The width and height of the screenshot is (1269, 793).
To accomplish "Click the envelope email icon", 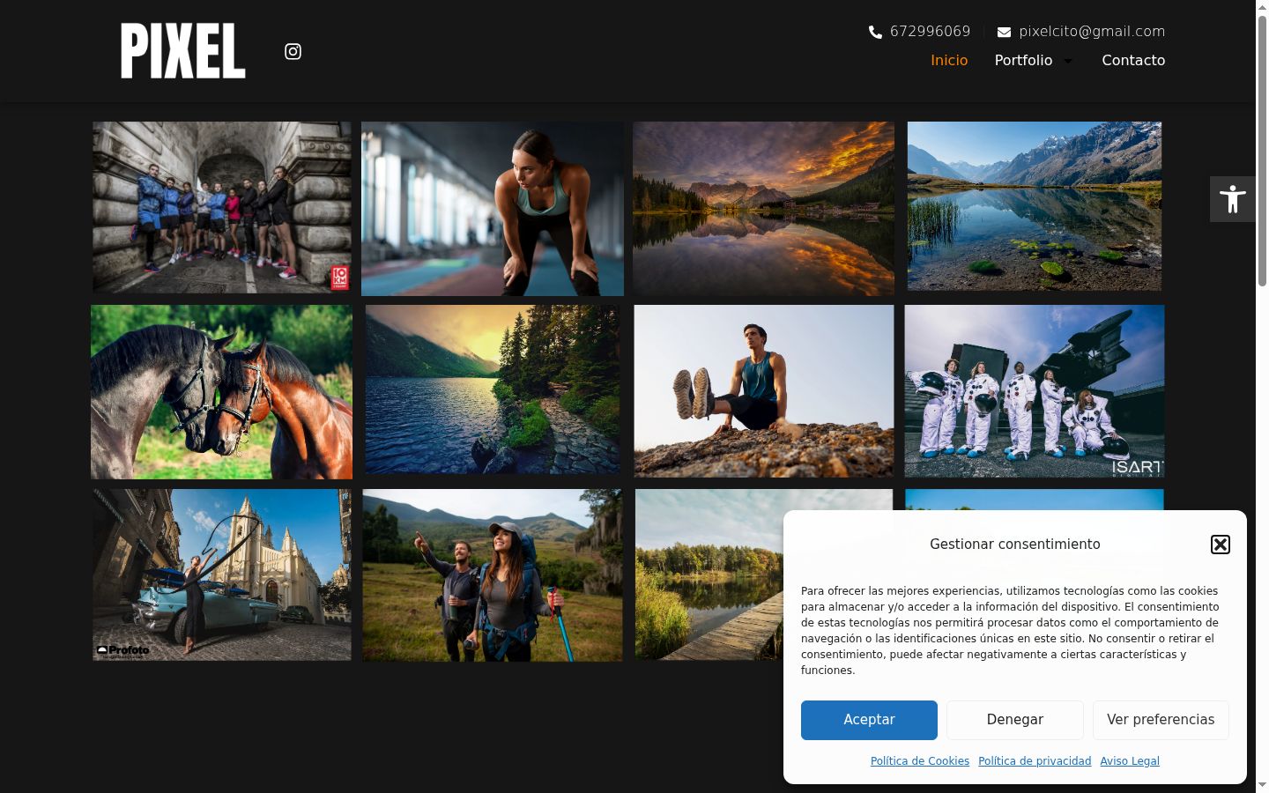I will pos(1004,32).
